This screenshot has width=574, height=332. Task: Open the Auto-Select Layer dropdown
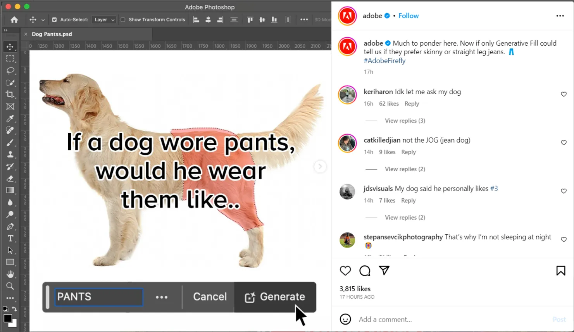tap(103, 19)
